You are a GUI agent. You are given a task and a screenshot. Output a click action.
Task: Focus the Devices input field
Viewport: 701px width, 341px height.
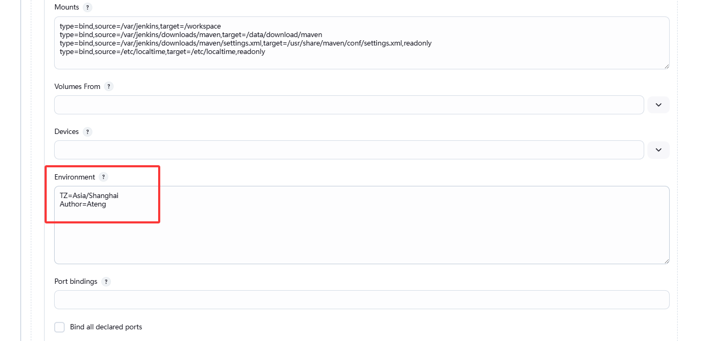tap(349, 150)
